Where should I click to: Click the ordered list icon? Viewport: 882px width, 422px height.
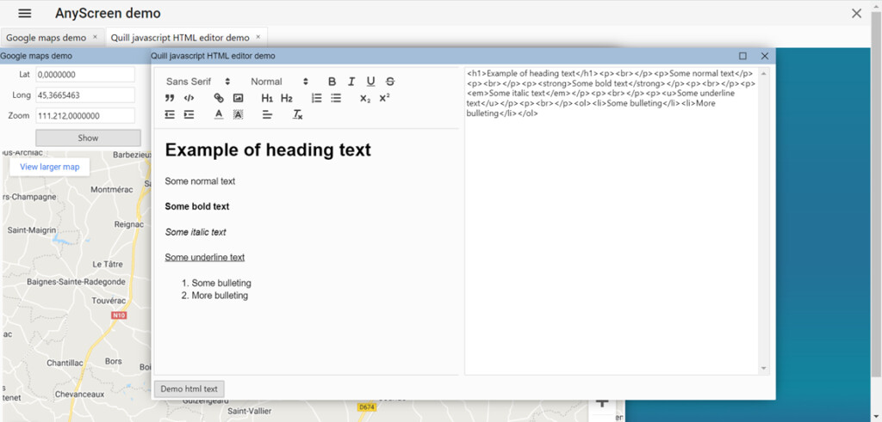[x=316, y=98]
